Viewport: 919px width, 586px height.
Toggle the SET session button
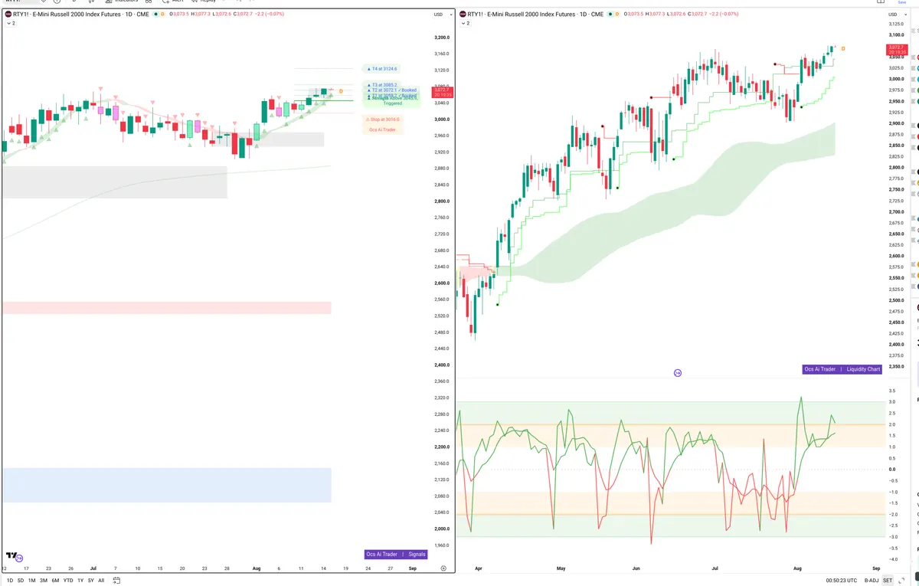[888, 581]
